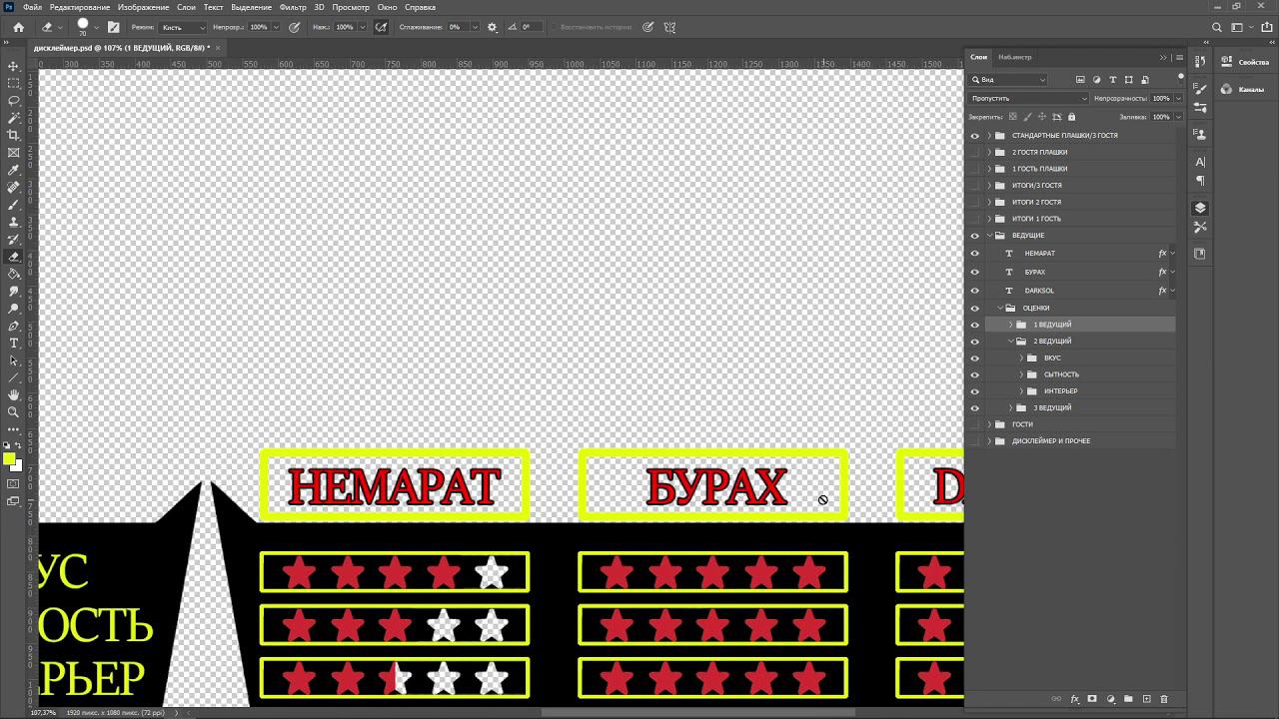1279x719 pixels.
Task: Click the delete layer trash icon
Action: coord(1164,699)
